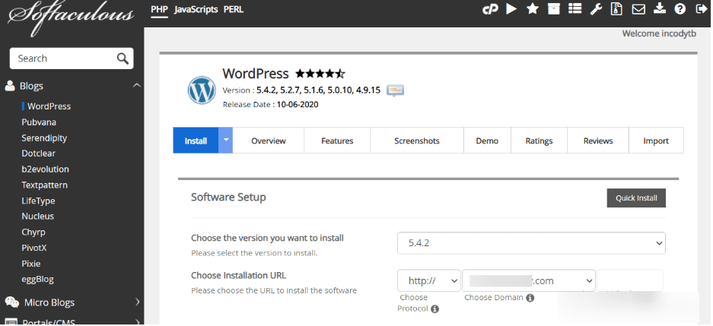Select Serendipity in the Blogs list
This screenshot has width=713, height=326.
44,138
